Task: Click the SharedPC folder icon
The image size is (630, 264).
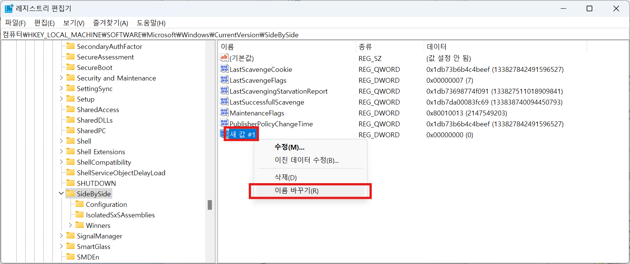Action: coord(71,130)
